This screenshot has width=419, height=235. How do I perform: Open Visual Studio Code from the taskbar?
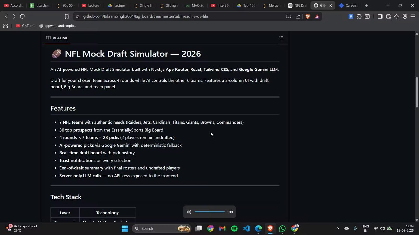click(246, 228)
